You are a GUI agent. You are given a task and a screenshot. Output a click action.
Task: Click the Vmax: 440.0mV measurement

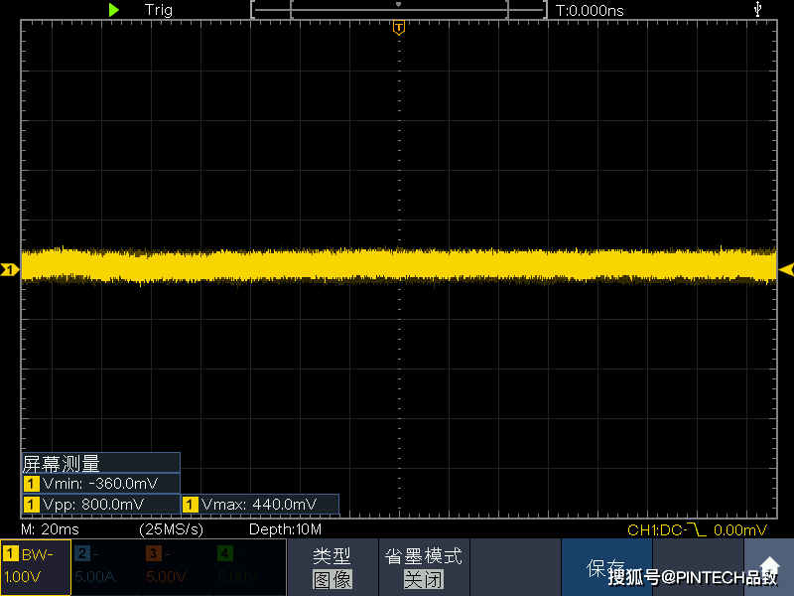point(260,505)
